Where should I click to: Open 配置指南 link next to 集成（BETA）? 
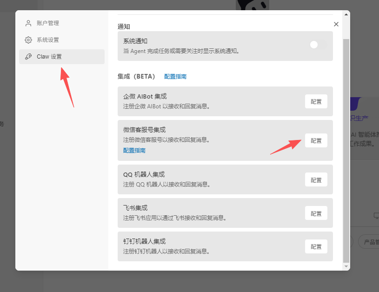(x=175, y=76)
